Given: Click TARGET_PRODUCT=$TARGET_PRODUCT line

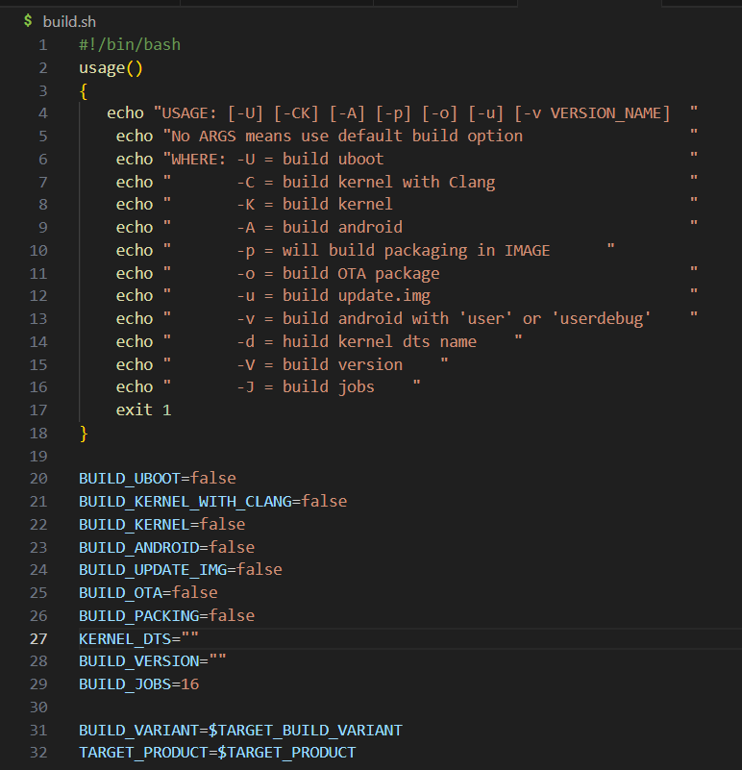Looking at the screenshot, I should pos(217,753).
